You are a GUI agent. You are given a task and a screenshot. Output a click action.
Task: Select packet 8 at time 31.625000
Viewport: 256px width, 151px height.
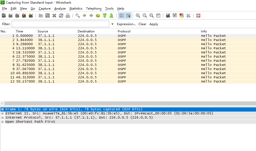click(128, 65)
